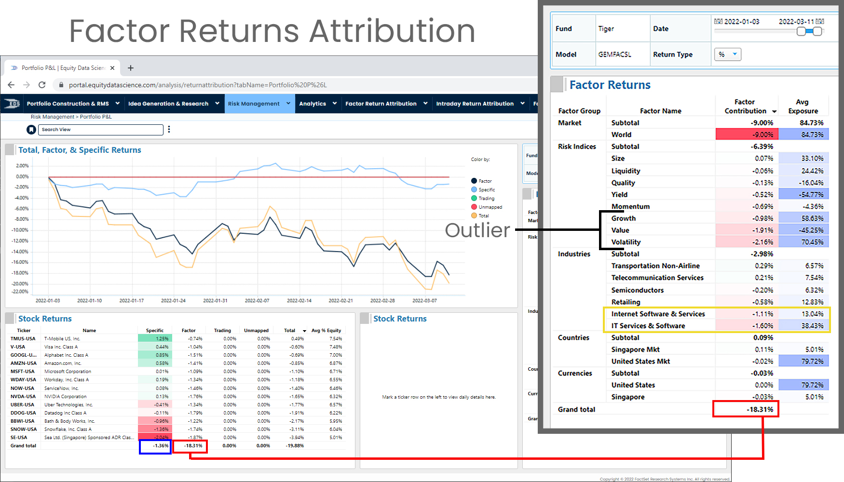
Task: Go back using the browser back arrow
Action: click(x=11, y=85)
